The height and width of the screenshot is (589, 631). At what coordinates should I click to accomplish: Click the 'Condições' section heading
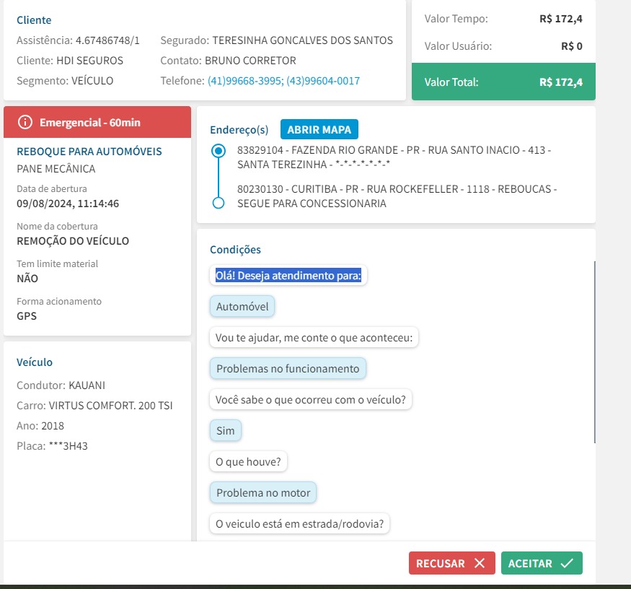235,249
